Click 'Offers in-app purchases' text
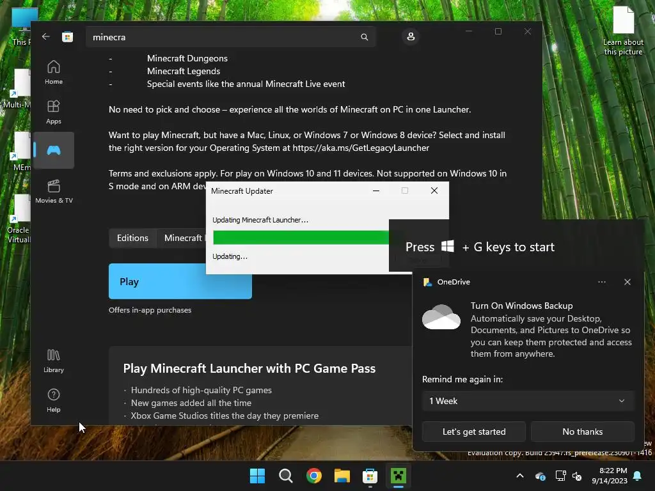The image size is (655, 491). tap(150, 310)
